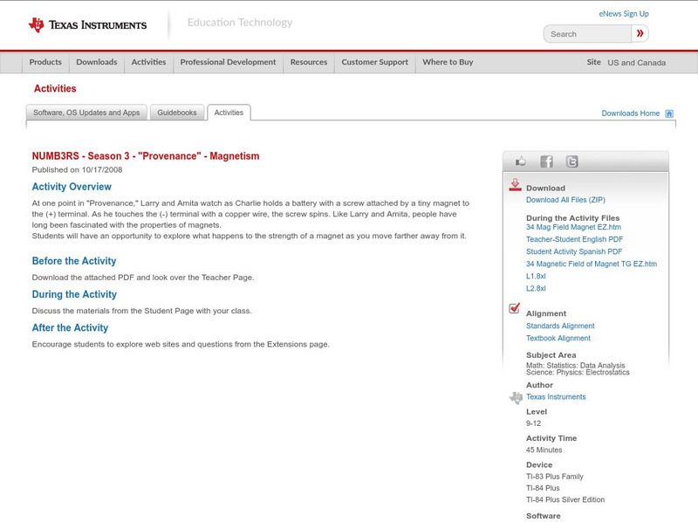Open the Resources menu

click(x=309, y=62)
